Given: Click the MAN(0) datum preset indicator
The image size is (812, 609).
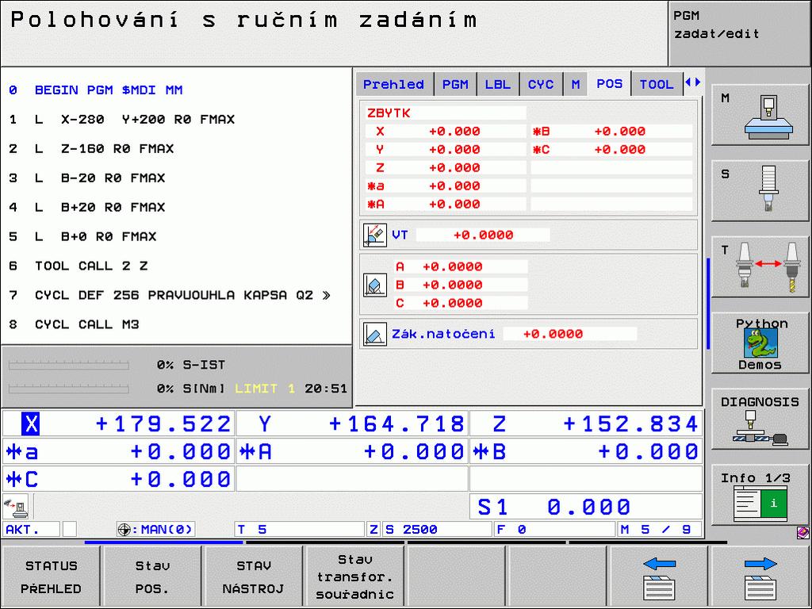Looking at the screenshot, I should click(x=156, y=529).
